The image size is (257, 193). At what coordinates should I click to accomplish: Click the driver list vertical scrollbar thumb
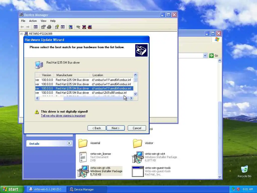click(x=135, y=80)
